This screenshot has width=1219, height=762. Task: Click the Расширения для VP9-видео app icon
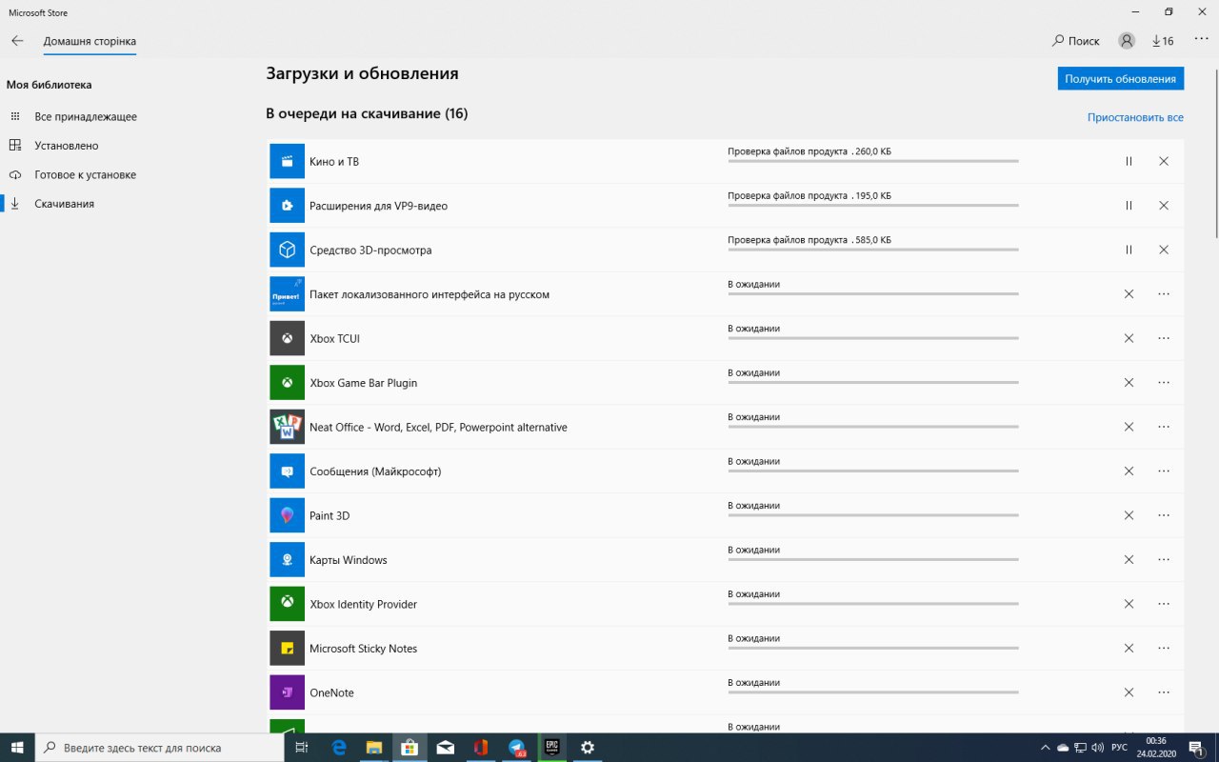coord(287,206)
